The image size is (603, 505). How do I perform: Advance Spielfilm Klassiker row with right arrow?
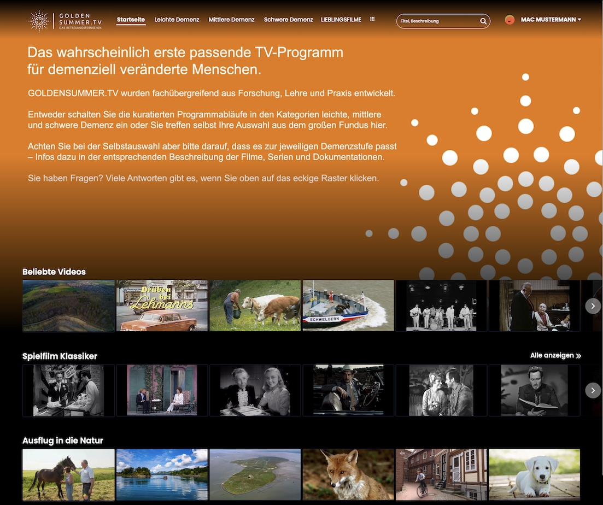tap(593, 390)
